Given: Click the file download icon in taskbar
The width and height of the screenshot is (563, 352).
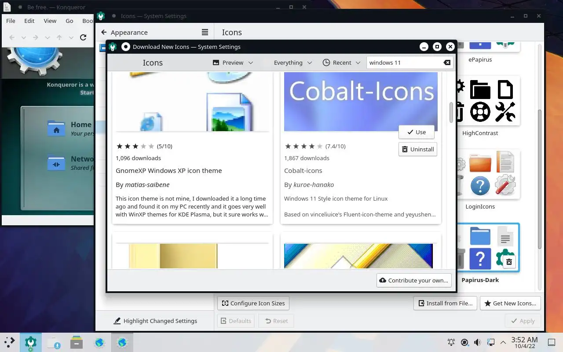Looking at the screenshot, I should (54, 342).
